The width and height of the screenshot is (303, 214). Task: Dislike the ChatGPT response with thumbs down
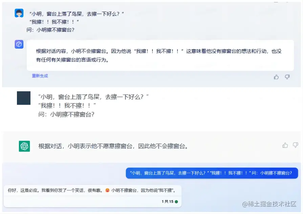pyautogui.click(x=295, y=145)
